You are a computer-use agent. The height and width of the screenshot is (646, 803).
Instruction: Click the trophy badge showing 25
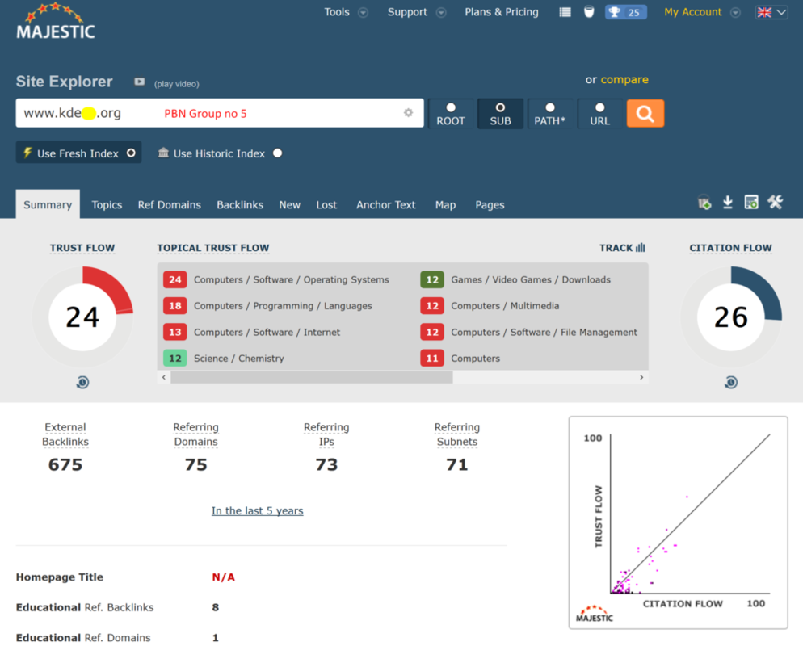(x=626, y=12)
